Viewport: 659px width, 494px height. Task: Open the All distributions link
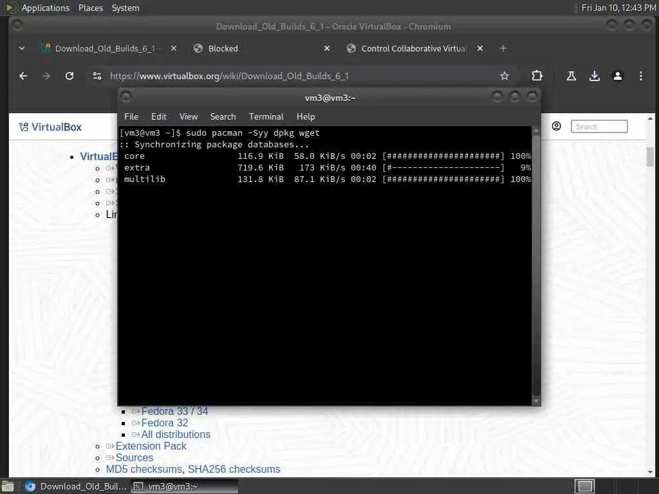[176, 434]
